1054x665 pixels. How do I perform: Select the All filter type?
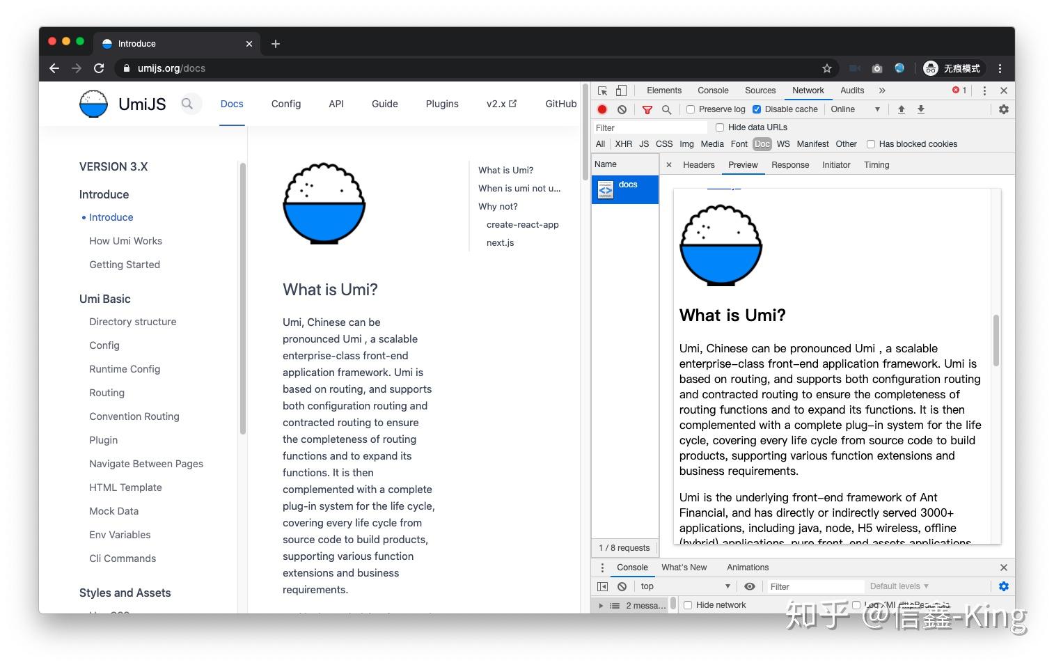pos(600,144)
